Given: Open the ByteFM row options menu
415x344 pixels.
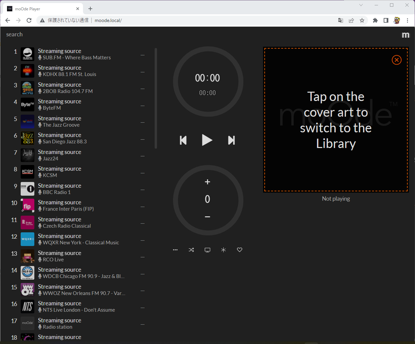Looking at the screenshot, I should coord(143,106).
